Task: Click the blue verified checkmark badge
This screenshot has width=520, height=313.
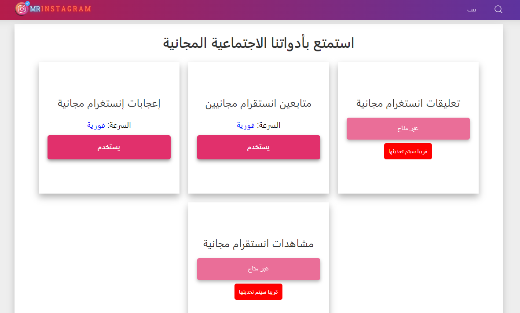Action: pyautogui.click(x=27, y=3)
